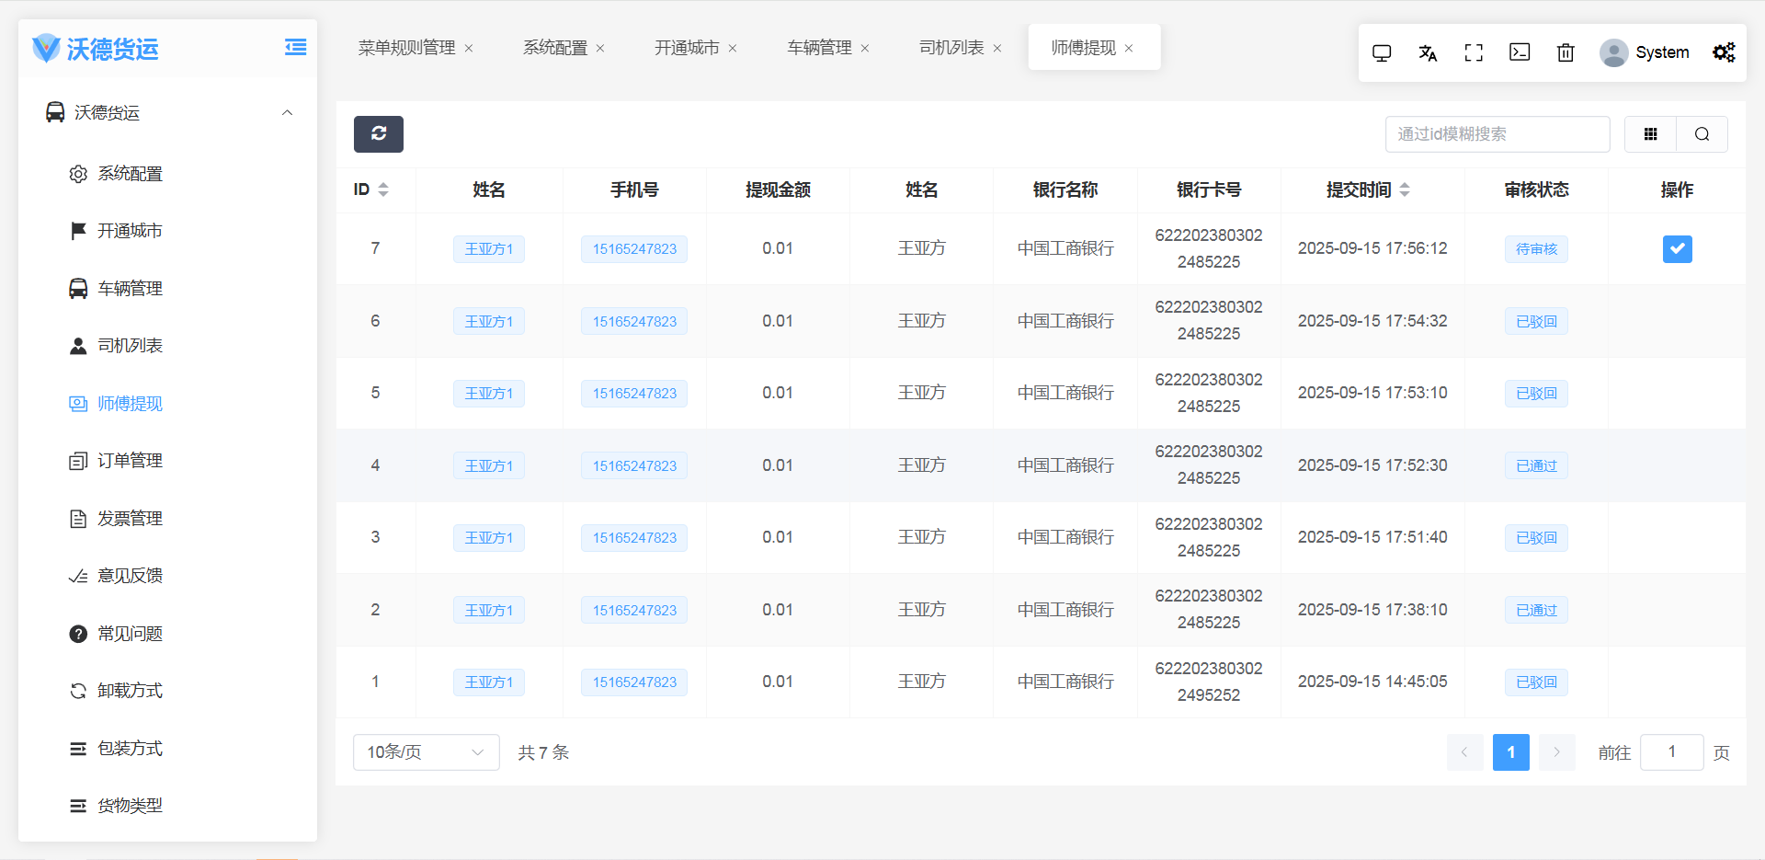Switch to the 车辆管理 tab
Image resolution: width=1765 pixels, height=860 pixels.
(819, 48)
